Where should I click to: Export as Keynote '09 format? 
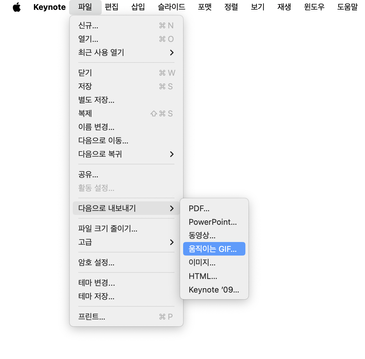[x=213, y=289]
